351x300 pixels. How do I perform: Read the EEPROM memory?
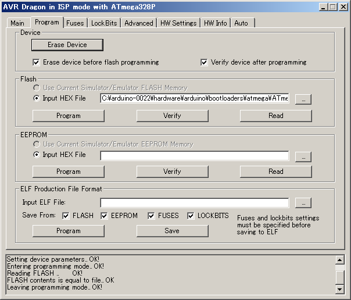coord(276,172)
